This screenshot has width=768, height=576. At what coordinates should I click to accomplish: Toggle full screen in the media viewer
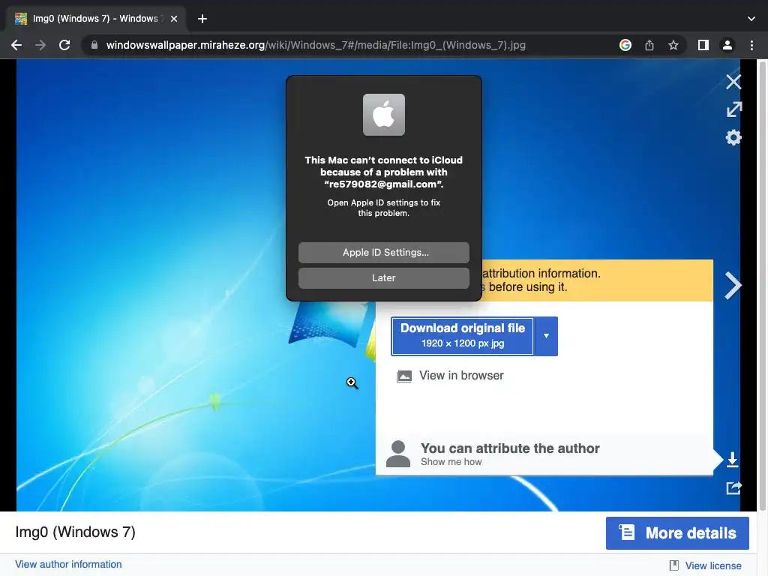point(733,109)
